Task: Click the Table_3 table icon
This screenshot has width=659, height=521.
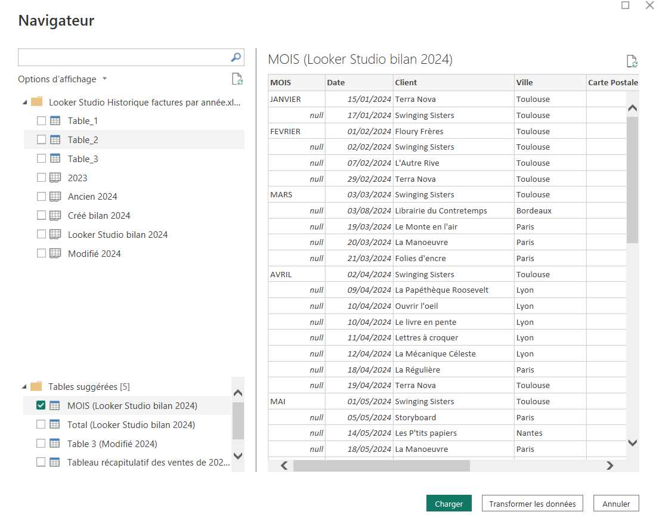Action: coord(55,159)
